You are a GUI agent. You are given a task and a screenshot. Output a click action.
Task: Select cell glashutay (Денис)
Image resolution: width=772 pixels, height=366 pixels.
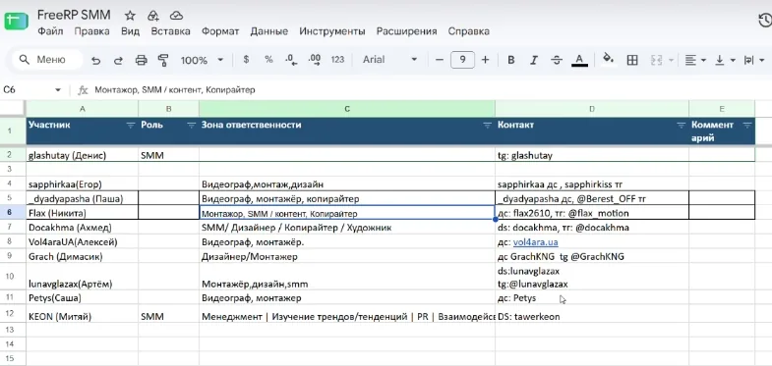(x=83, y=155)
